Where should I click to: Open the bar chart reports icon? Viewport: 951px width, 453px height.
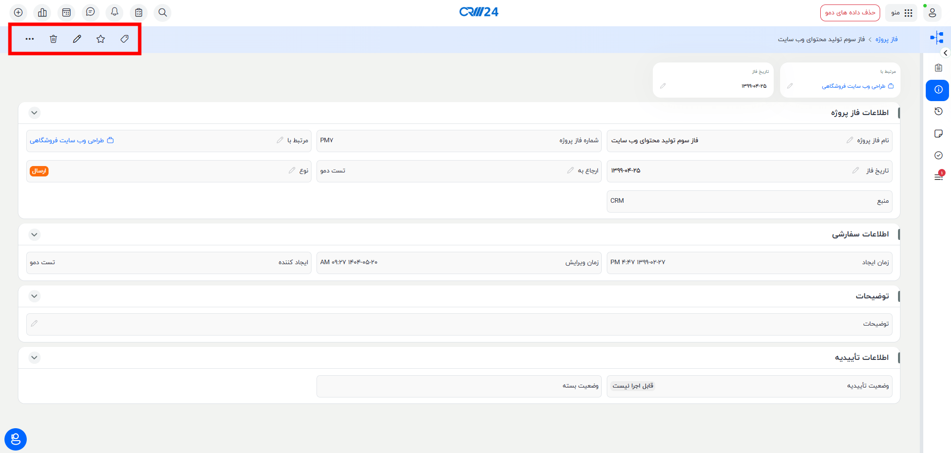pyautogui.click(x=43, y=12)
